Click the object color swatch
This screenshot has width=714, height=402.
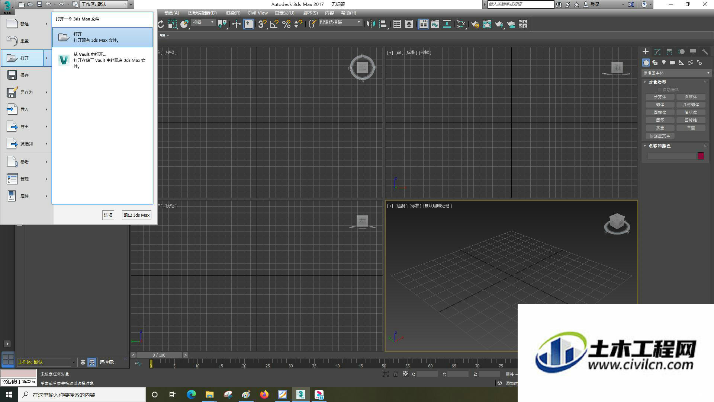[x=701, y=156]
